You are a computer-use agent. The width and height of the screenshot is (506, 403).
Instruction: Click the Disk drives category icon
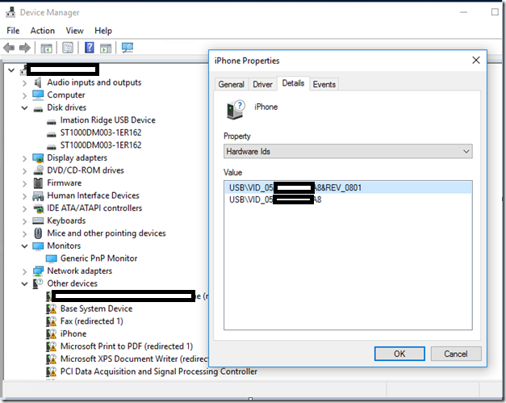point(38,109)
